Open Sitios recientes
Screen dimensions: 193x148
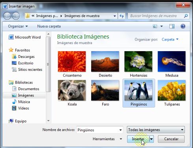(x=27, y=70)
